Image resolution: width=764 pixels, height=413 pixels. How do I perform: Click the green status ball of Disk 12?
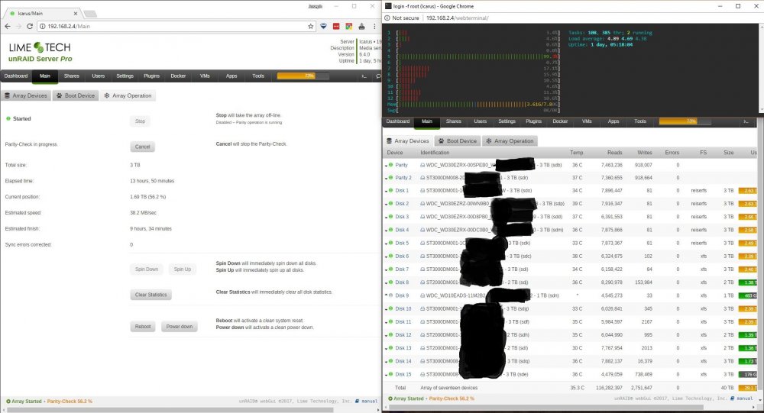point(390,335)
